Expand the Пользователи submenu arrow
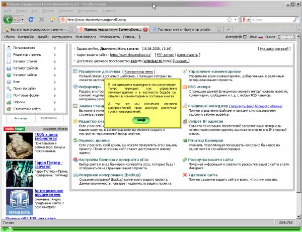The width and height of the screenshot is (302, 232). click(55, 48)
